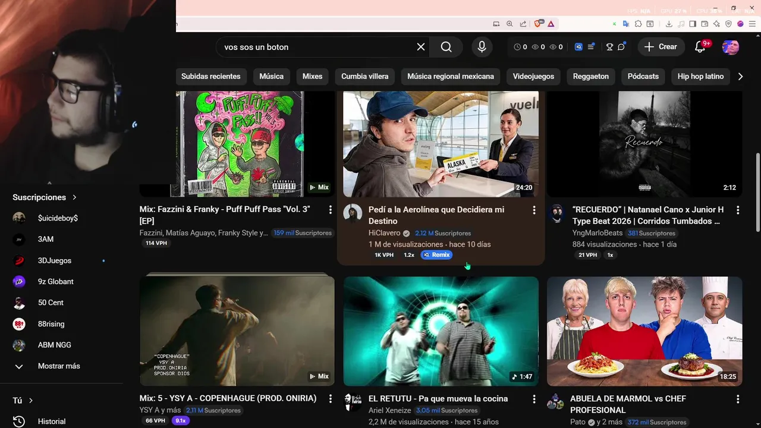
Task: Play the EL RETUTU video thumbnail
Action: tap(441, 331)
